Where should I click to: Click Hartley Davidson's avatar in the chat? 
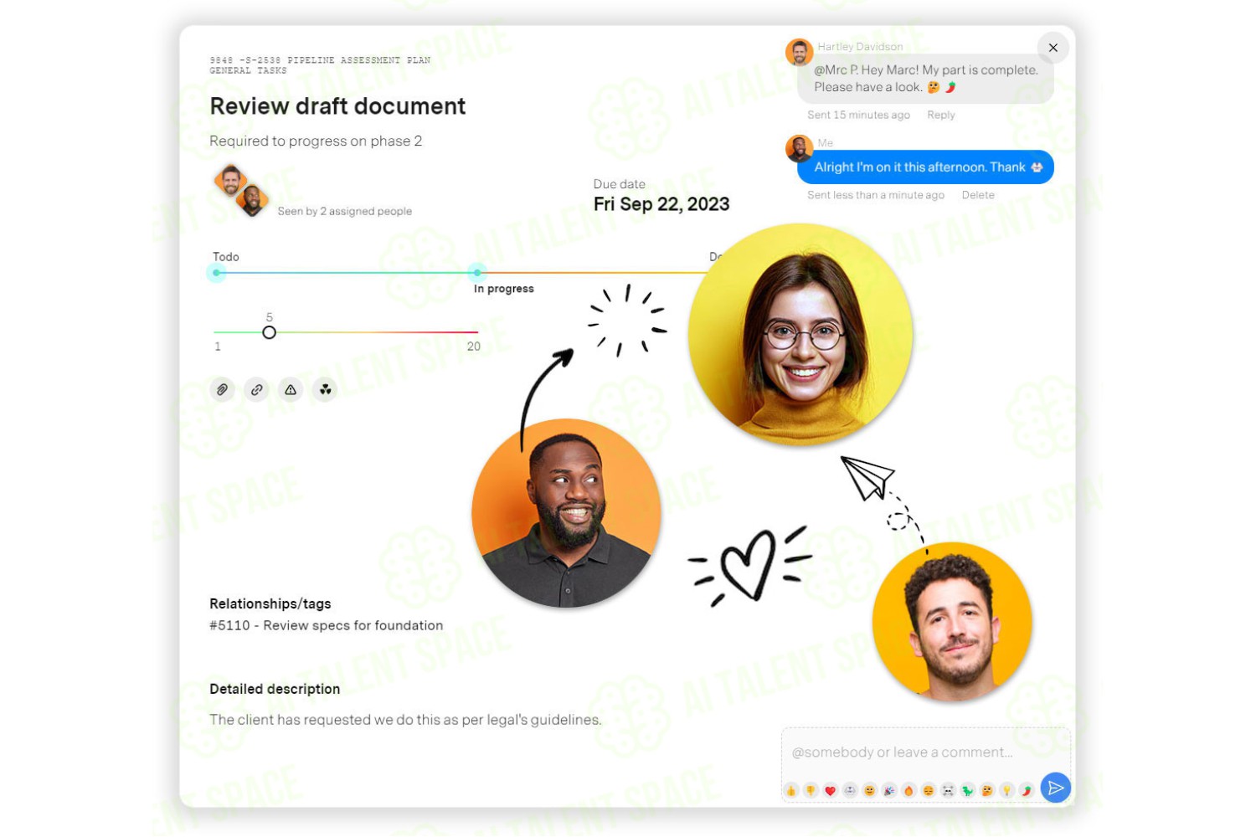coord(799,53)
